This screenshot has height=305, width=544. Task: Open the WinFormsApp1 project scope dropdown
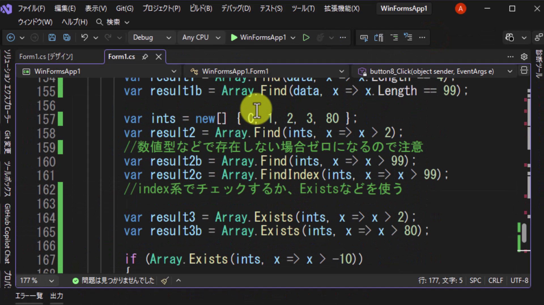click(x=99, y=71)
